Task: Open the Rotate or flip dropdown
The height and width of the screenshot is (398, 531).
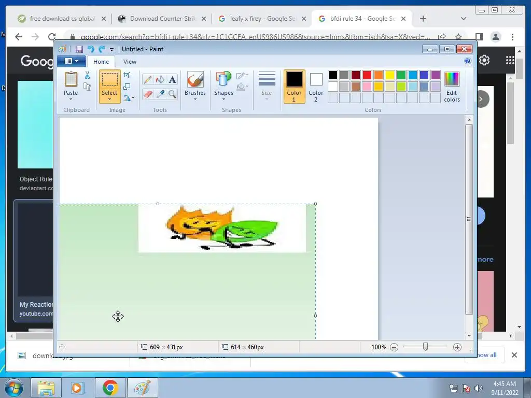Action: tap(129, 98)
